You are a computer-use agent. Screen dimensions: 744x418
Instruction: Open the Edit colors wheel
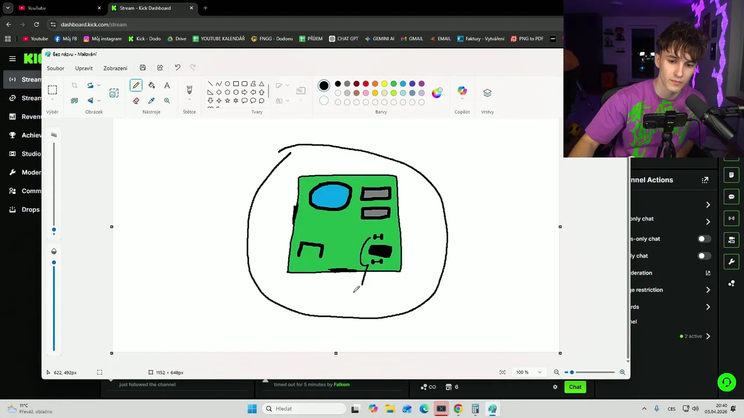click(437, 93)
